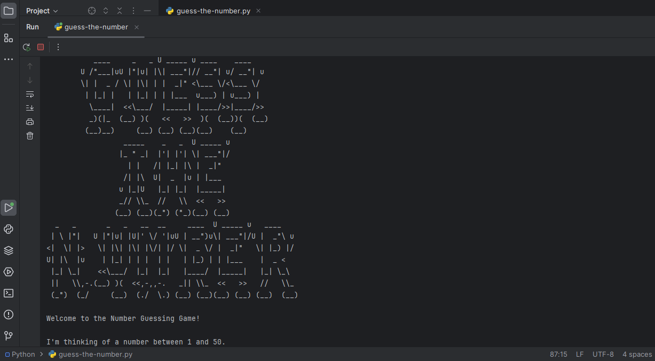
Task: Close the guess-the-number run tab
Action: pyautogui.click(x=137, y=27)
